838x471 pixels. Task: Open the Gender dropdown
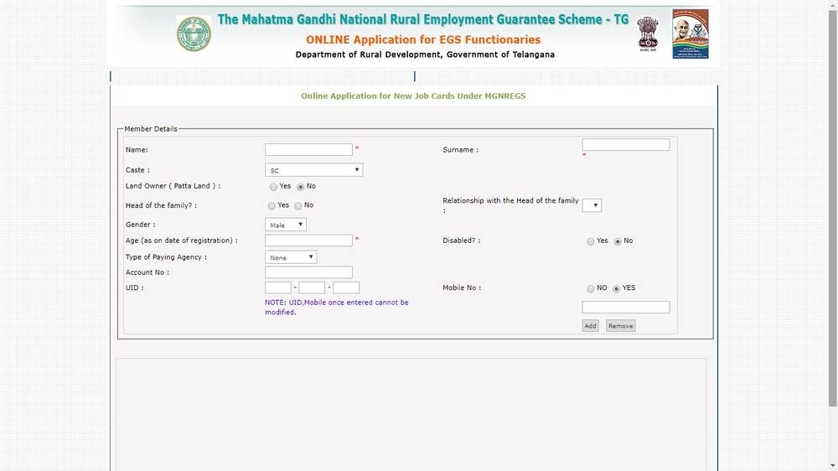click(285, 225)
